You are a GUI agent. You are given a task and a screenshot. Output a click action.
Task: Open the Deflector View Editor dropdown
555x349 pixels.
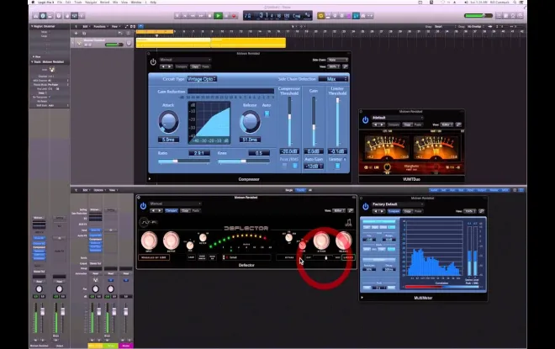click(338, 210)
